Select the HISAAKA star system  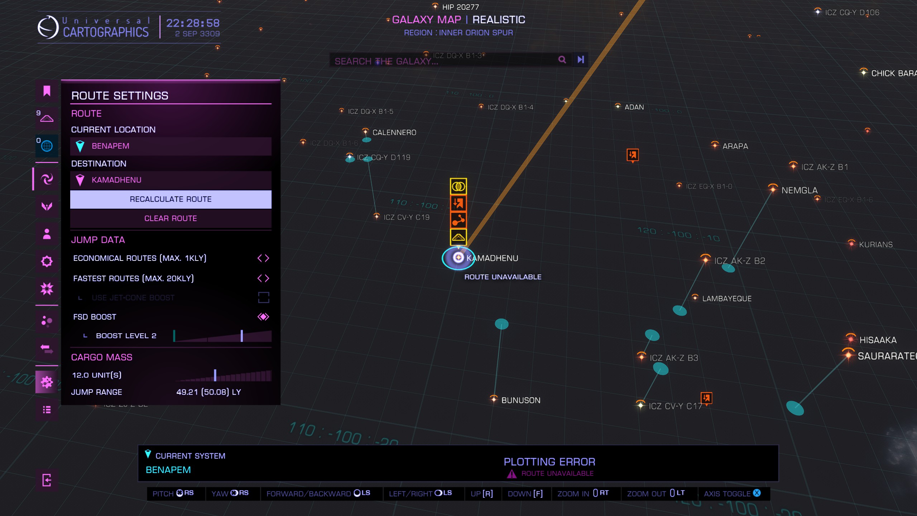[x=850, y=338]
